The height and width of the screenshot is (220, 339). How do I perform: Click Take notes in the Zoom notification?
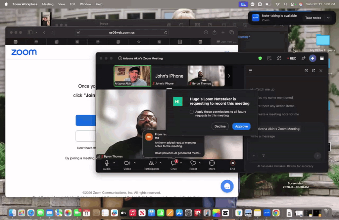click(x=313, y=18)
